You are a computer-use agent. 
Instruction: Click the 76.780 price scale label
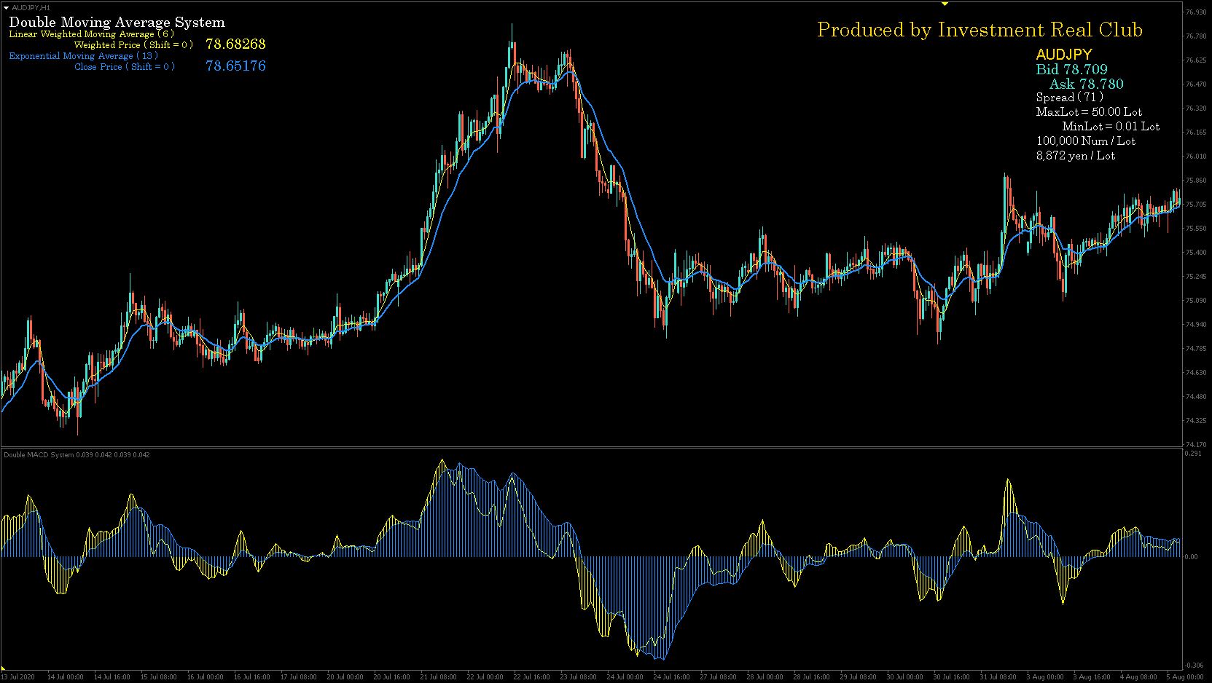(x=1195, y=36)
